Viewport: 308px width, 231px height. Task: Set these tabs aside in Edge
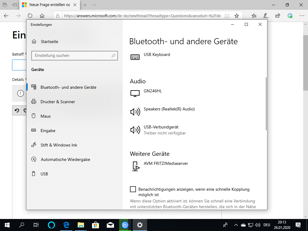coord(14,5)
